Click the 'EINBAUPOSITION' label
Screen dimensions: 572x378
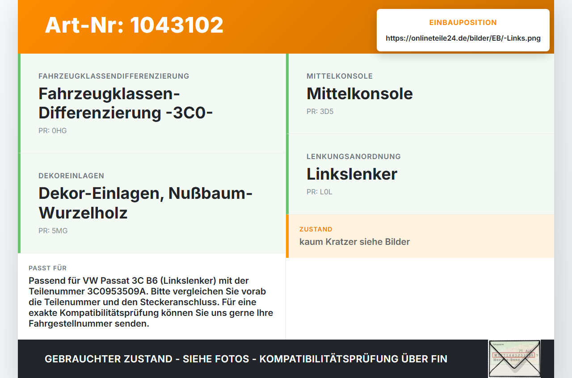[463, 22]
